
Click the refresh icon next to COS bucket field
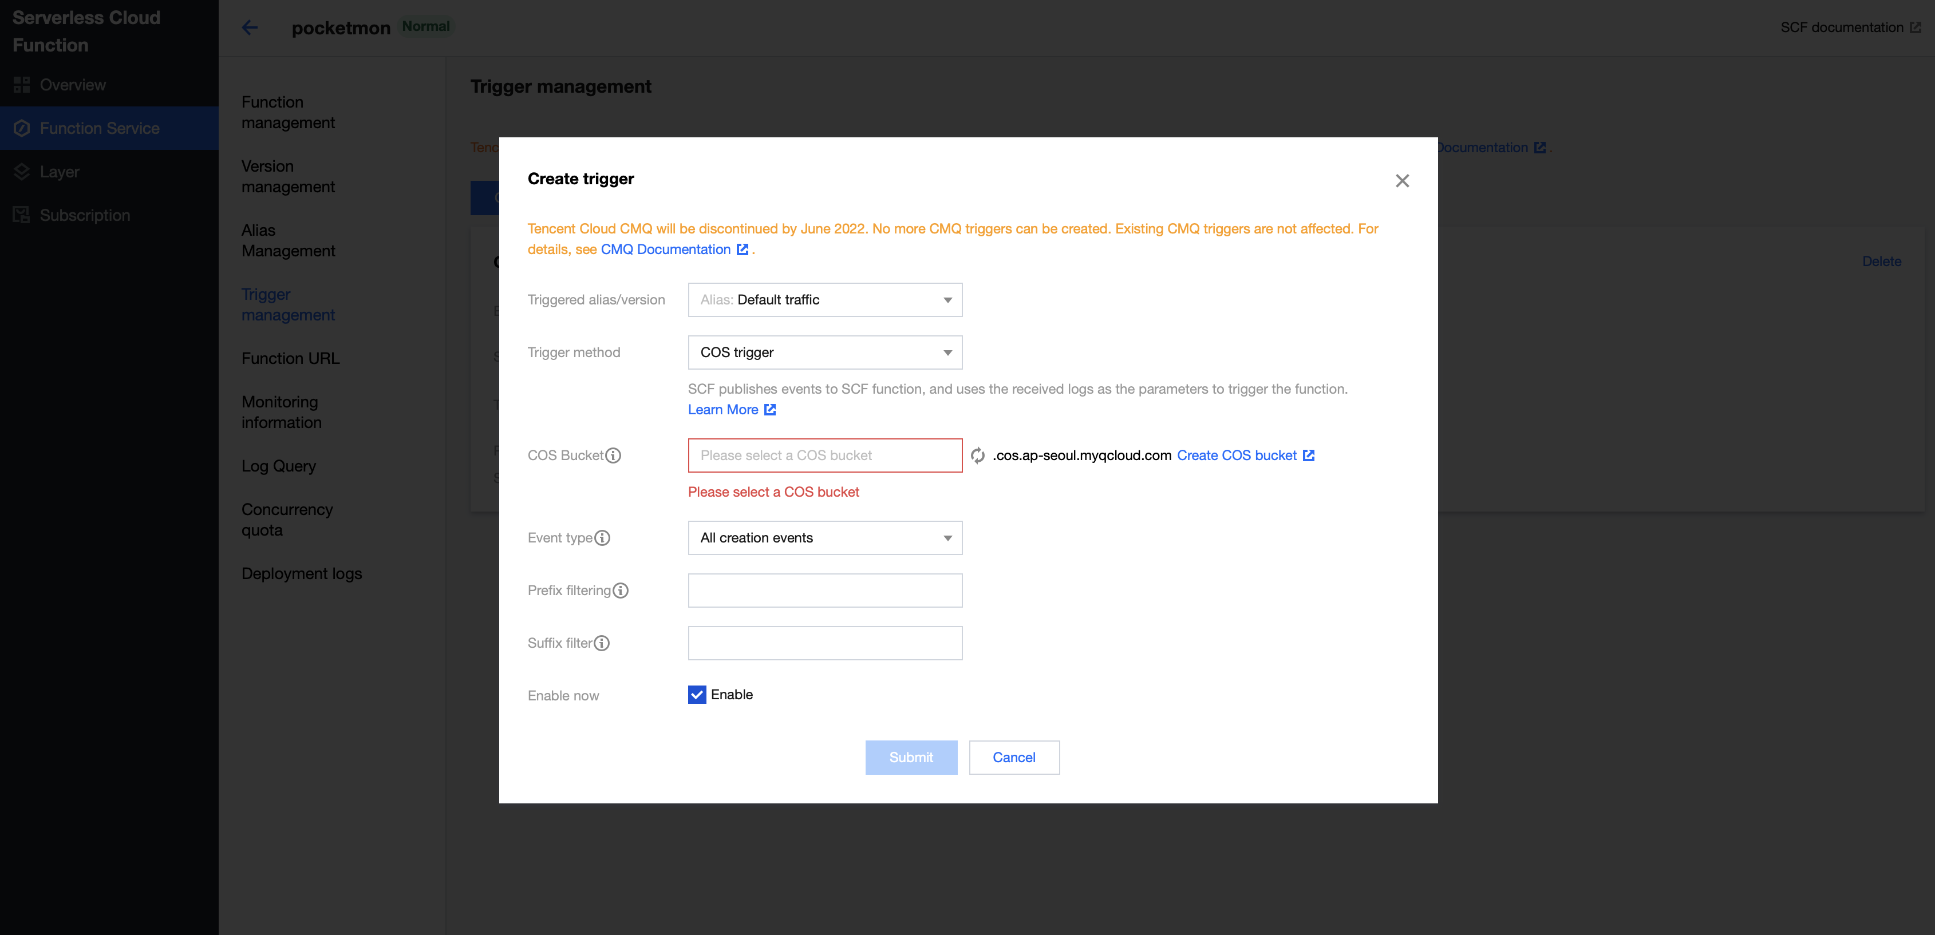pos(977,455)
